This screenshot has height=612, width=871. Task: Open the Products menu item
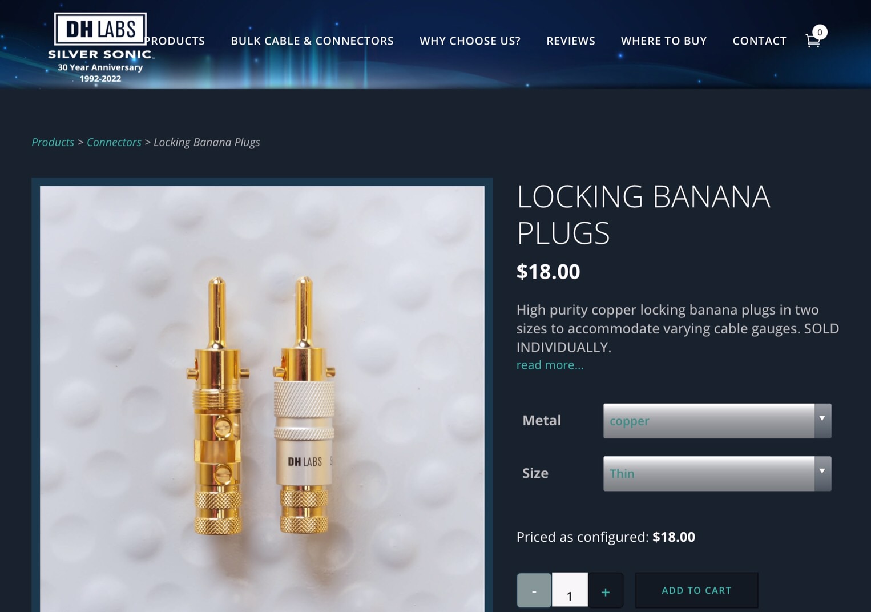click(x=175, y=41)
